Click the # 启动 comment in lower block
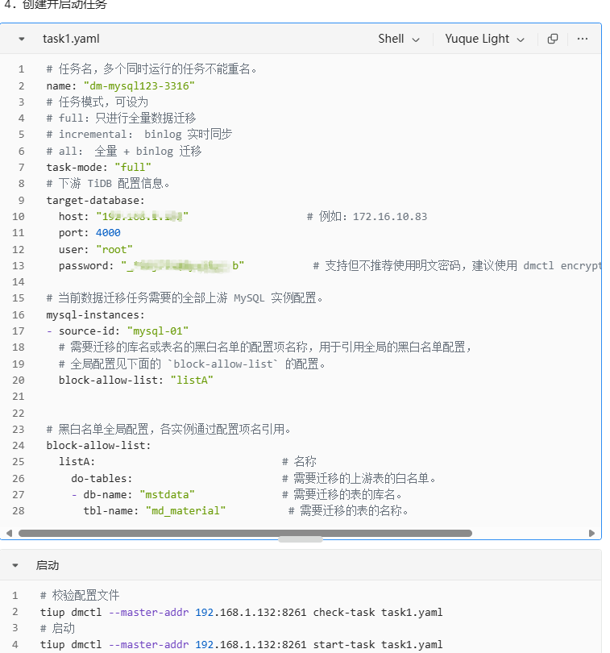 [57, 628]
